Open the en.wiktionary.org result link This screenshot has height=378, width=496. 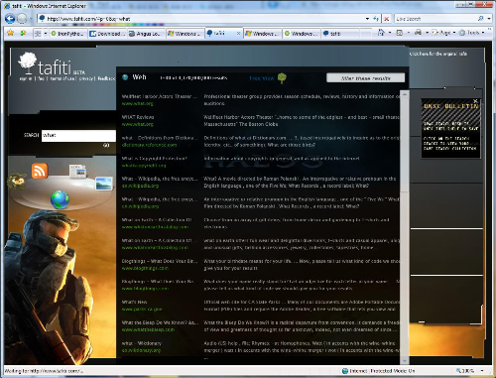click(141, 350)
